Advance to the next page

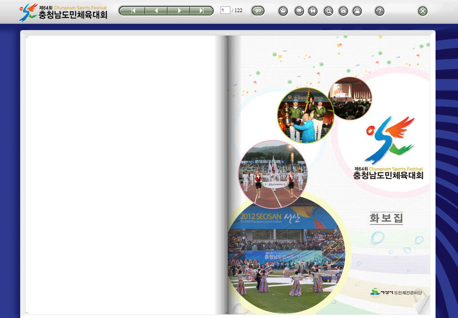pos(179,11)
